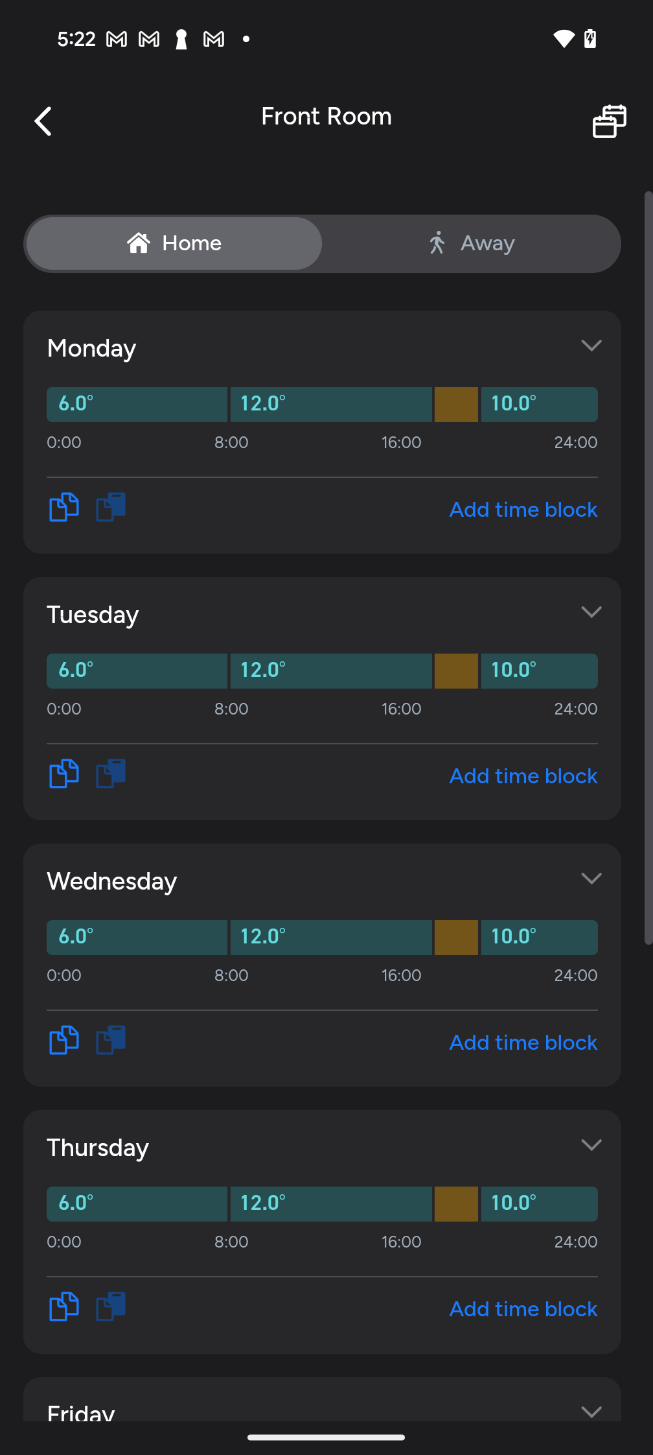Open the schedule copy icon in header
The image size is (653, 1455).
[609, 121]
